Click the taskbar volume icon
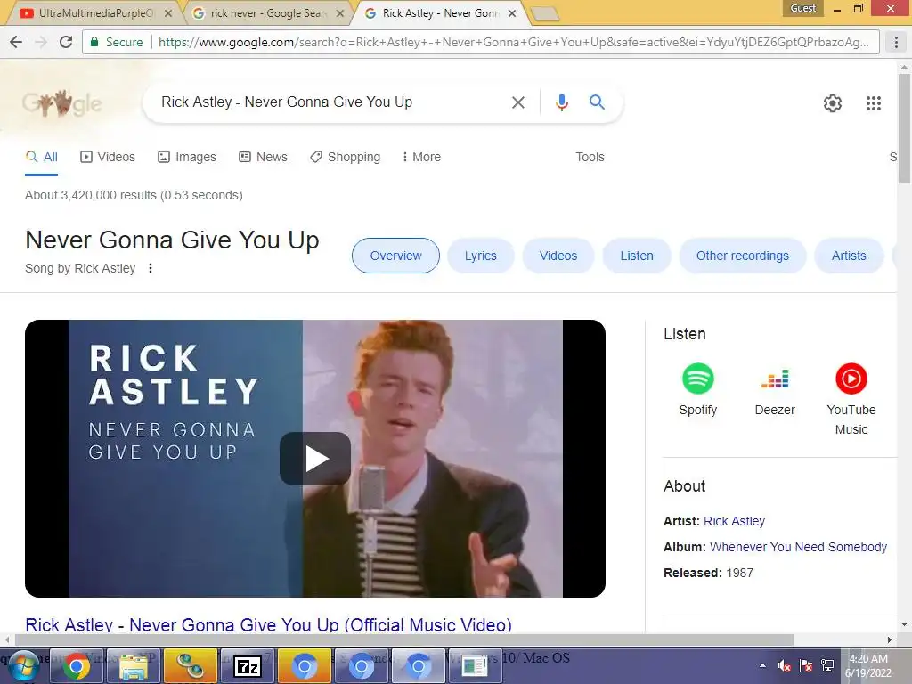Screen dimensions: 912x684 click(784, 664)
